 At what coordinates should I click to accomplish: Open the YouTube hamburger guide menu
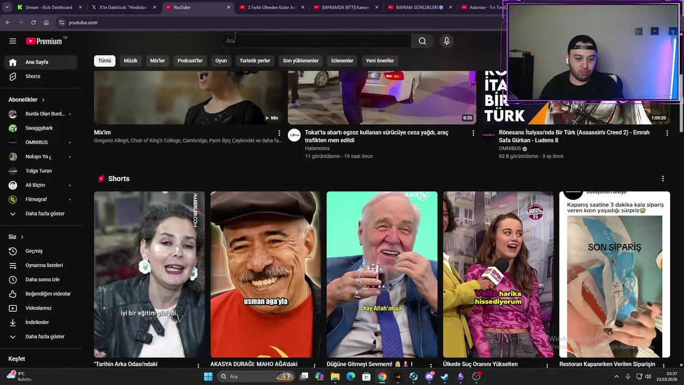pyautogui.click(x=13, y=41)
